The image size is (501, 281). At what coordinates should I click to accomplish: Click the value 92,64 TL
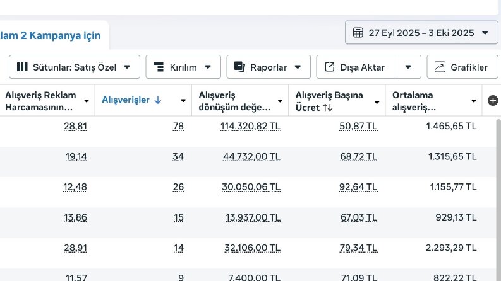[358, 187]
